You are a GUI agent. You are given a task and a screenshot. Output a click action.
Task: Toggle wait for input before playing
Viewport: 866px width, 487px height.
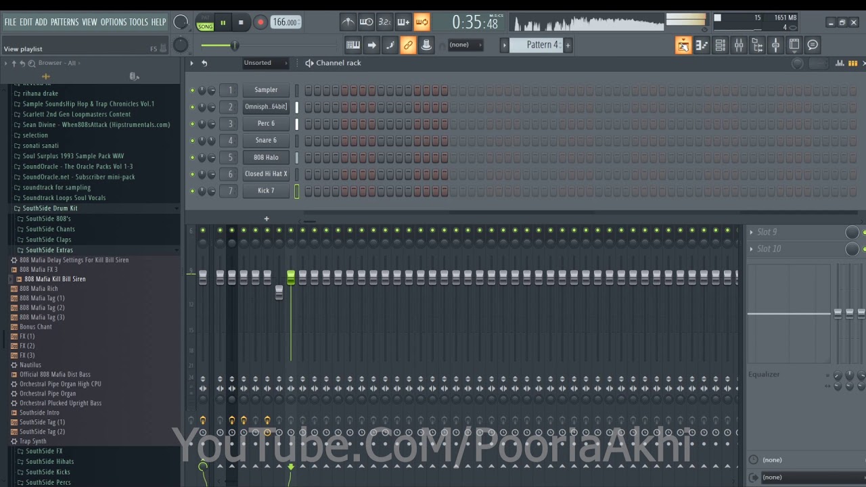(x=366, y=22)
